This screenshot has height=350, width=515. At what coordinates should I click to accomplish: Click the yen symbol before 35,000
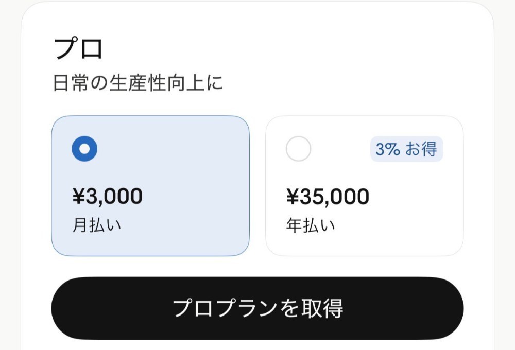(x=293, y=196)
